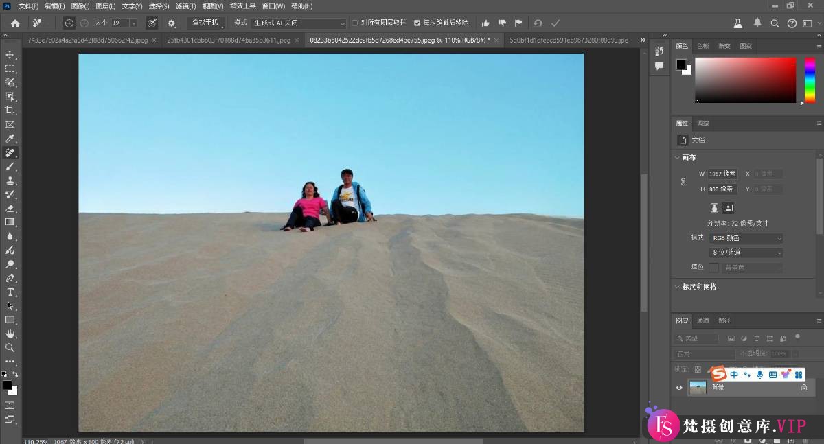This screenshot has width=824, height=444.
Task: Click the 查找干扰 button
Action: 205,23
